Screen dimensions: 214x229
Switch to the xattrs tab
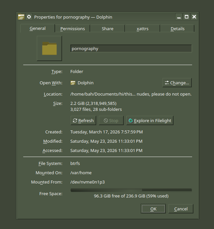pos(142,29)
